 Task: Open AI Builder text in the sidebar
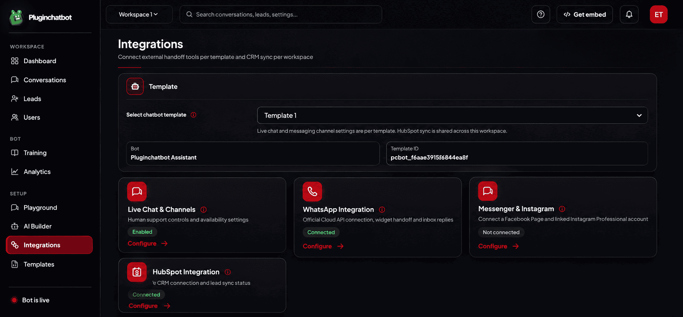(x=37, y=226)
